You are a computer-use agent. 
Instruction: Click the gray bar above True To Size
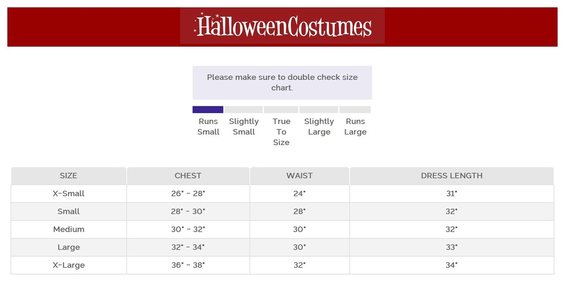click(281, 110)
